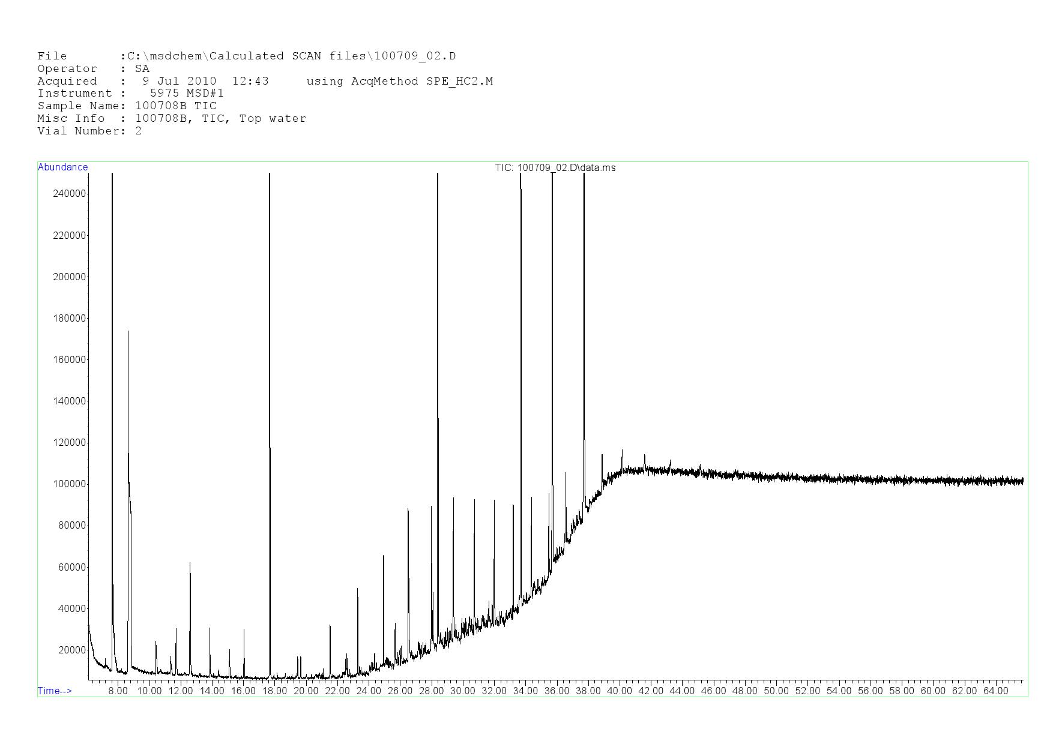Click the File path line in header
This screenshot has height=744, width=1053.
tap(246, 56)
